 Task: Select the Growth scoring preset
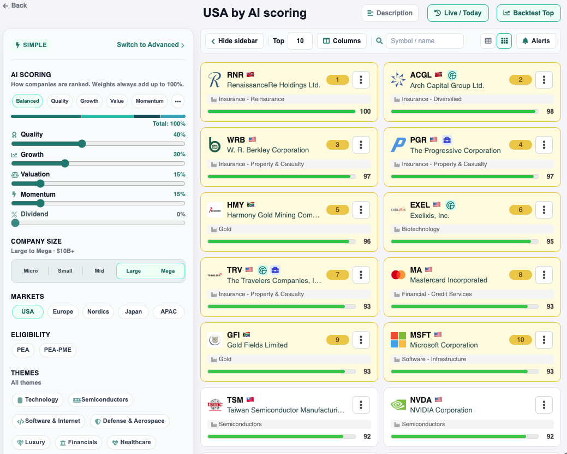click(x=89, y=101)
